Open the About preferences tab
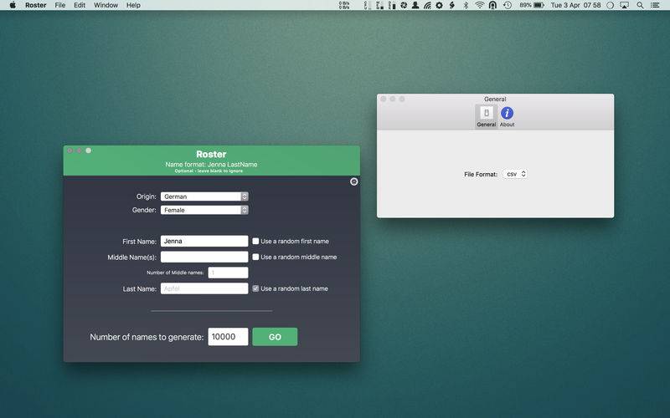The image size is (670, 418). 508,116
